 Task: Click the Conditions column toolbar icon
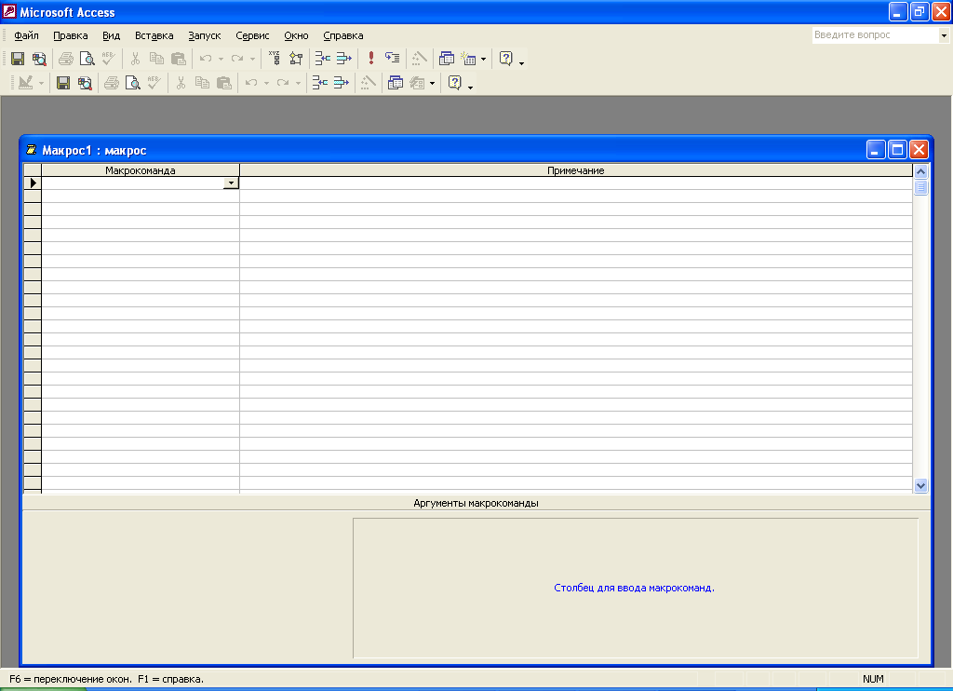coord(296,59)
